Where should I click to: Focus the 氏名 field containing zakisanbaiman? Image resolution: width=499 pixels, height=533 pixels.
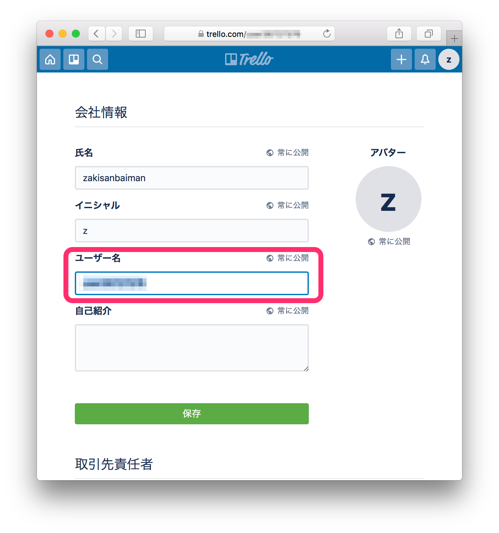pos(192,178)
